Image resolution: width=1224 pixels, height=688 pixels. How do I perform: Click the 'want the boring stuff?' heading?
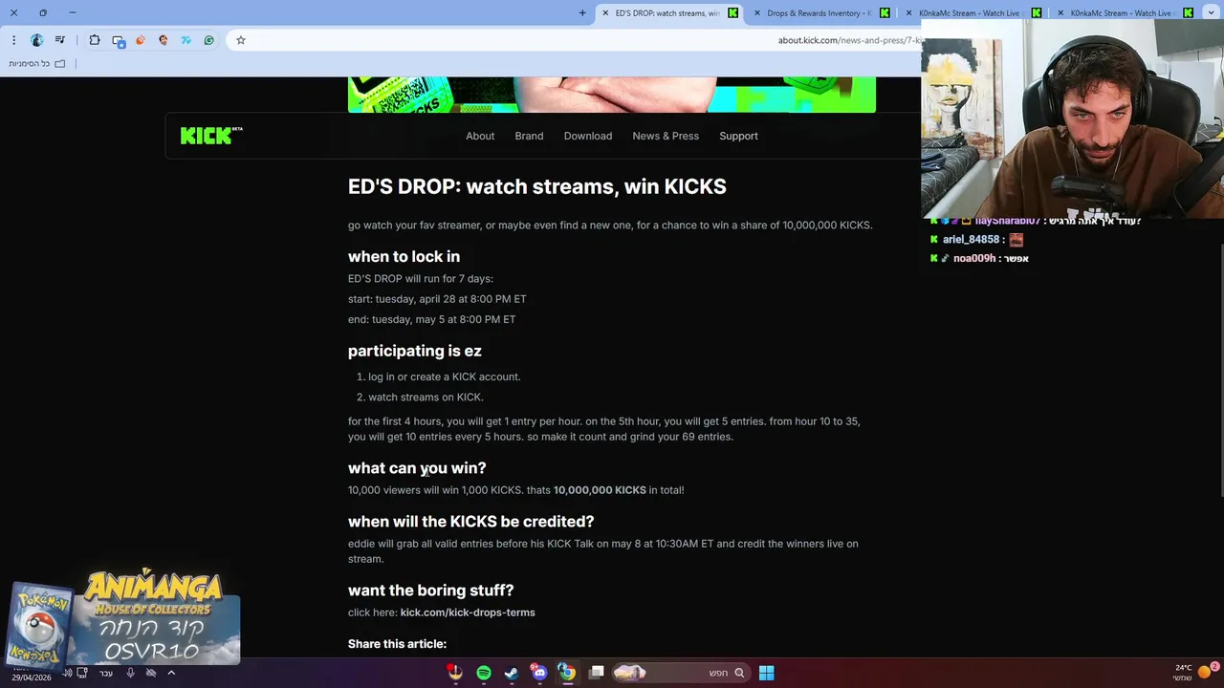click(x=431, y=590)
